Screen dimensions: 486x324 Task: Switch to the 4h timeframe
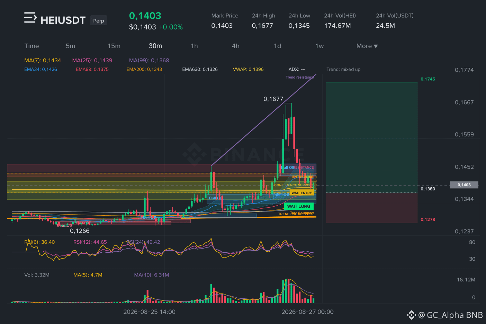coord(235,46)
